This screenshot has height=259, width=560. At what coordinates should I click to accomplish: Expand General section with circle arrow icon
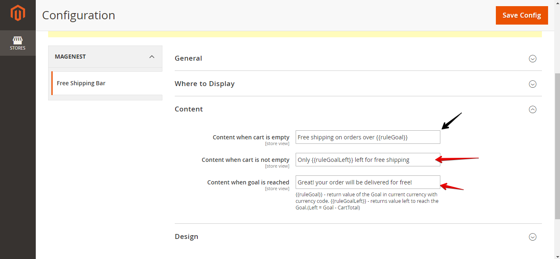pyautogui.click(x=532, y=59)
